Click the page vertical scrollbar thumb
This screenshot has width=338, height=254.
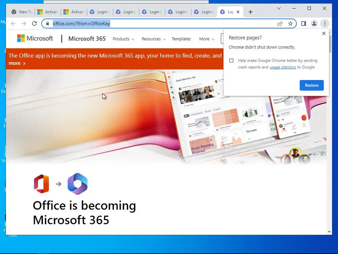click(330, 43)
